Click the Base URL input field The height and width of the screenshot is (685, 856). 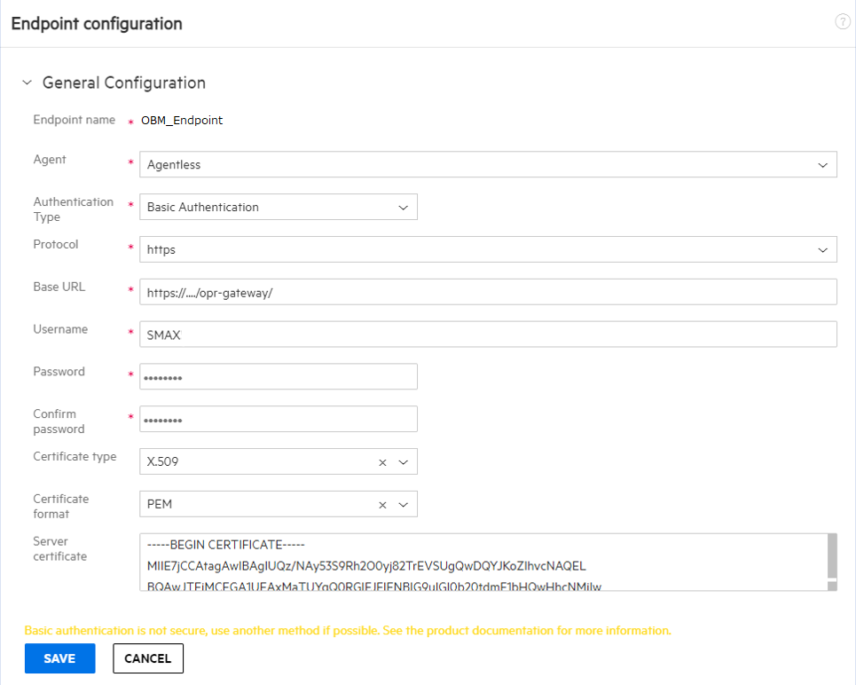tap(488, 291)
